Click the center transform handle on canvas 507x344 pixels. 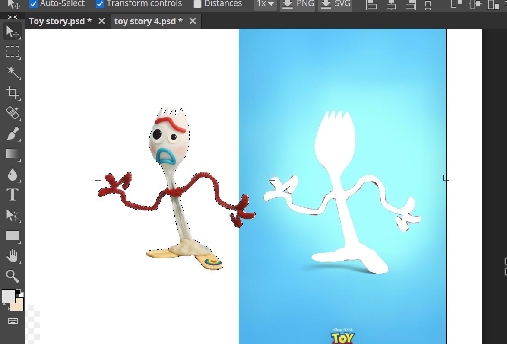pyautogui.click(x=272, y=178)
